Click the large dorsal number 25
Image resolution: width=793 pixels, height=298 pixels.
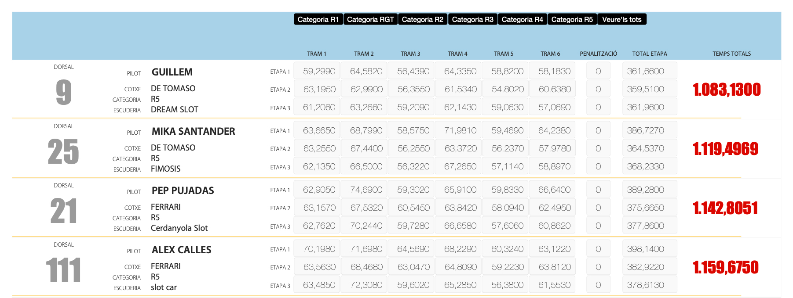coord(63,152)
